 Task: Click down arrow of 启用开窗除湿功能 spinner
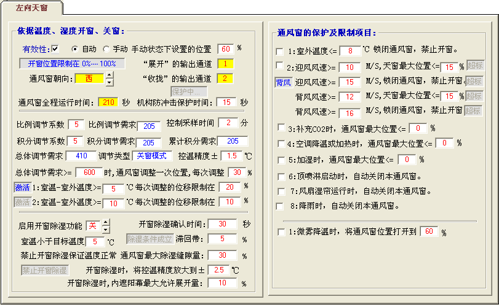(x=105, y=230)
